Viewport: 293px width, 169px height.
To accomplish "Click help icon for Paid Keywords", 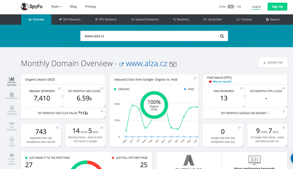I will click(241, 88).
